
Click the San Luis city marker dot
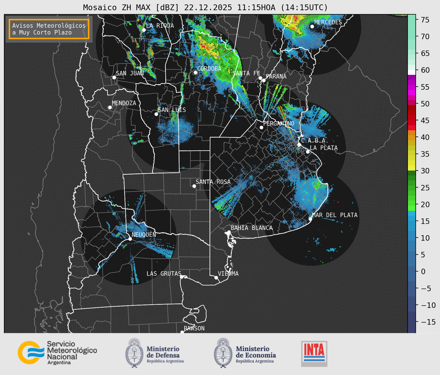point(156,114)
